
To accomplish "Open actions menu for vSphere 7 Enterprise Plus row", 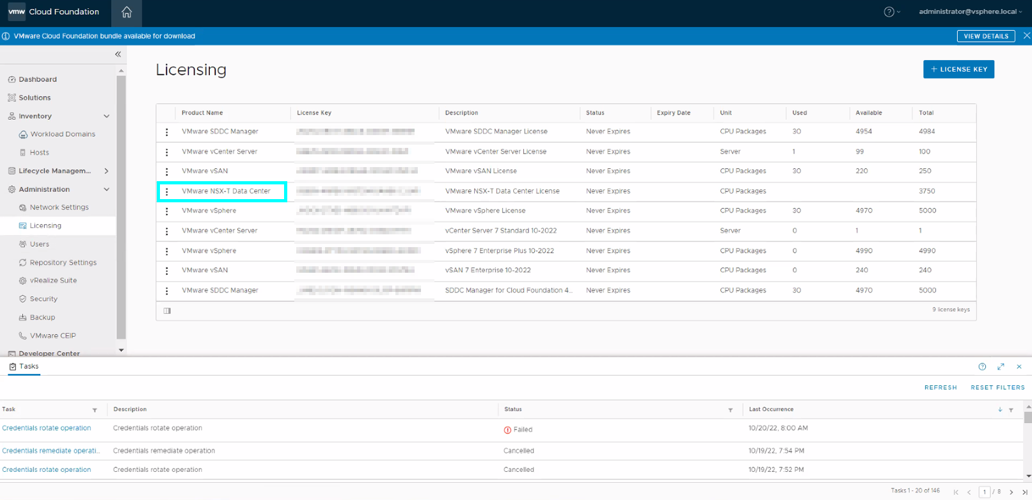I will click(x=167, y=251).
